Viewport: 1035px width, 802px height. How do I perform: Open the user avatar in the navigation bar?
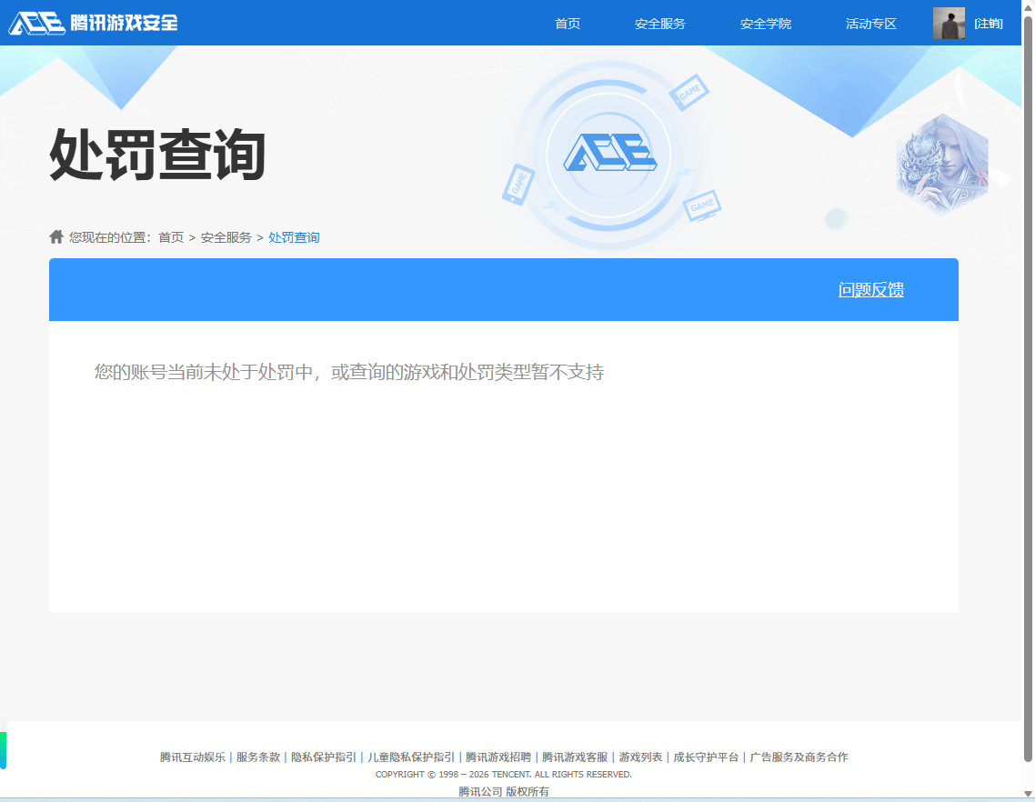950,23
